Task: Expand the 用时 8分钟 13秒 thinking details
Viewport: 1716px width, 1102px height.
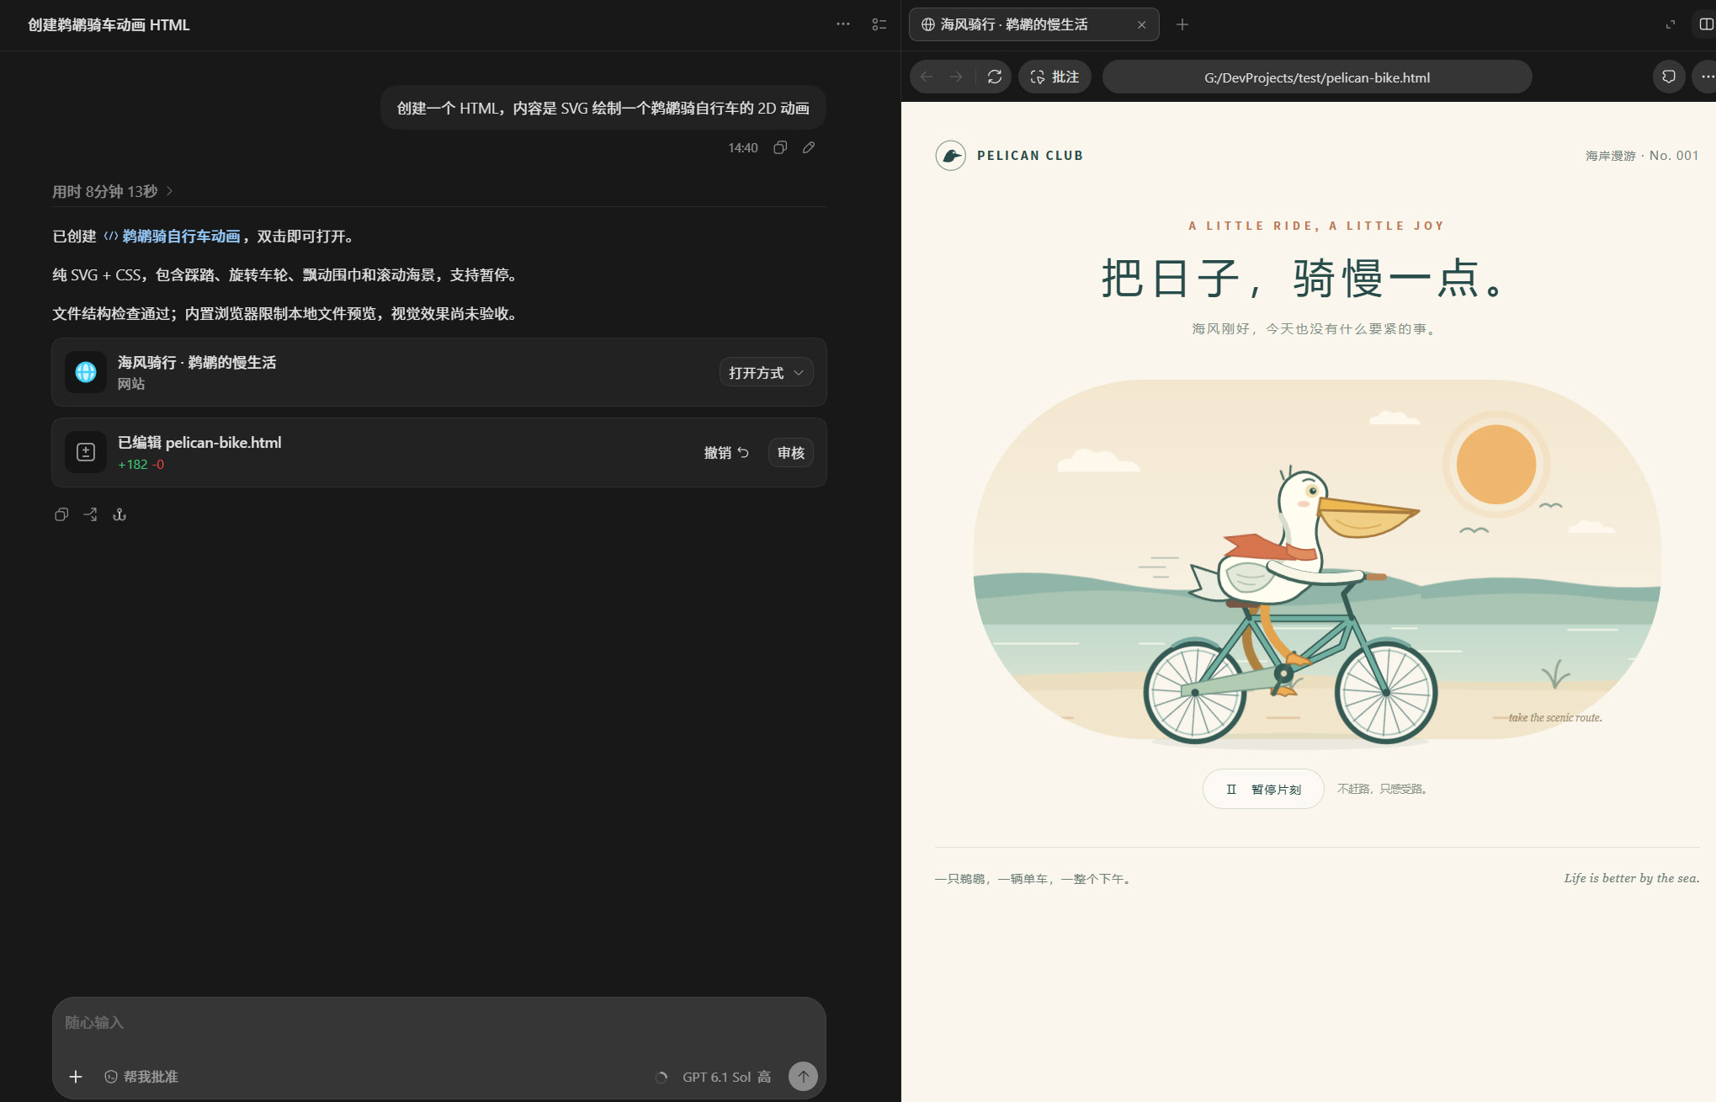Action: click(113, 191)
